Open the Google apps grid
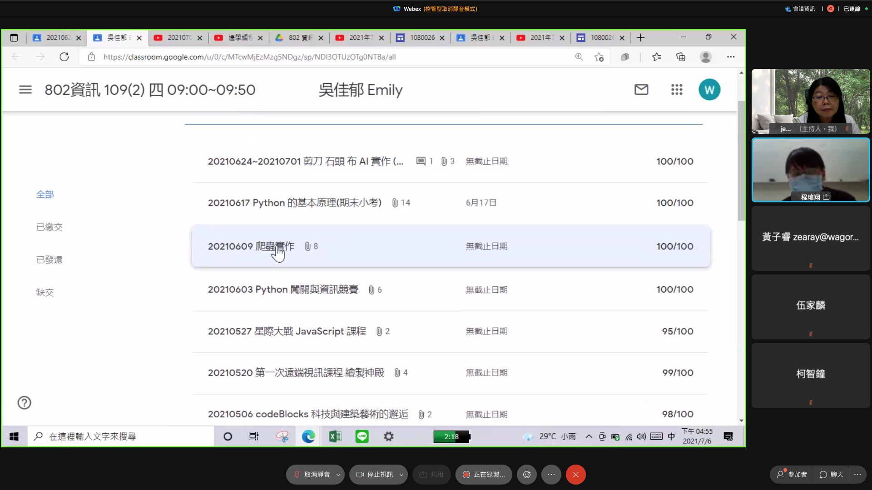Viewport: 872px width, 490px height. pyautogui.click(x=677, y=90)
